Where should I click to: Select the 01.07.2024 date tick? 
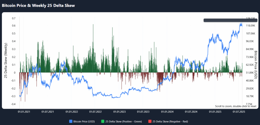click(x=191, y=111)
